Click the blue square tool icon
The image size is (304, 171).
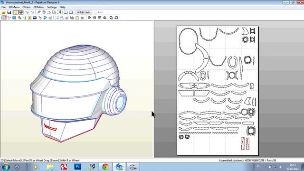pos(14,18)
